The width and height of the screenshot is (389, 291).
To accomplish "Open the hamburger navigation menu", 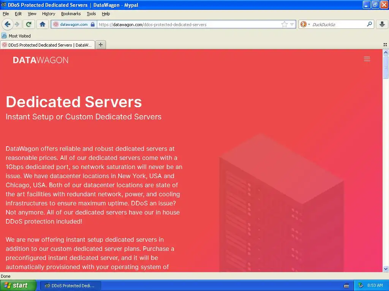I will coord(367,59).
